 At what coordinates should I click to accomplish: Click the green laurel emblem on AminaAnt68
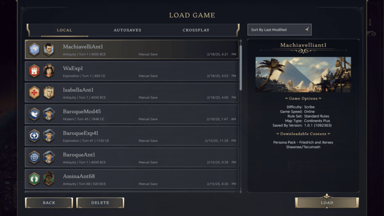point(34,179)
